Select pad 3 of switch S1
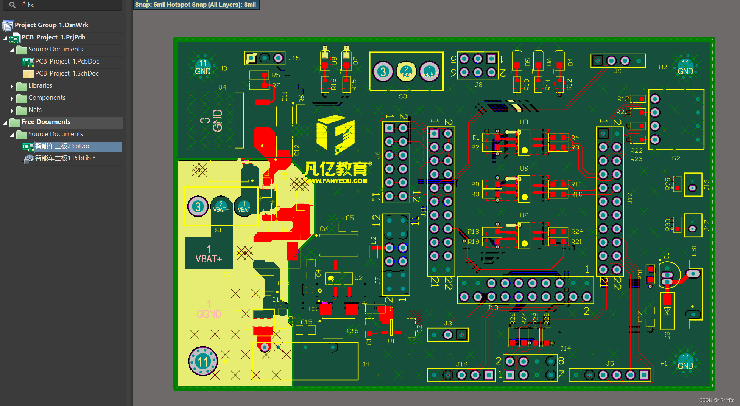The width and height of the screenshot is (740, 406). coord(198,206)
